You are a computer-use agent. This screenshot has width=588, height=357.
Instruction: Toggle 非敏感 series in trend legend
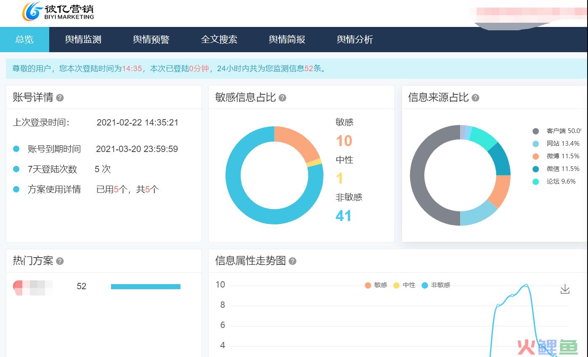pos(436,285)
